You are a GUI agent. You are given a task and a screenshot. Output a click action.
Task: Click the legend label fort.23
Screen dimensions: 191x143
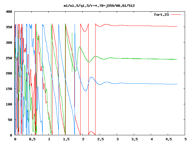(161, 15)
